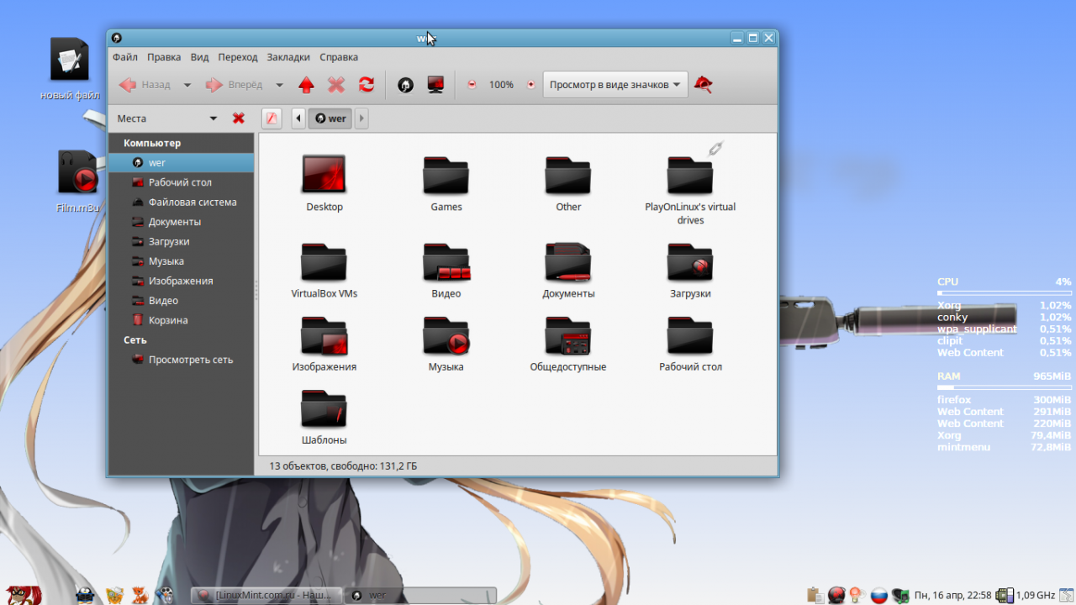This screenshot has height=605, width=1076.
Task: Go to home folder via toolbar icon
Action: [405, 85]
